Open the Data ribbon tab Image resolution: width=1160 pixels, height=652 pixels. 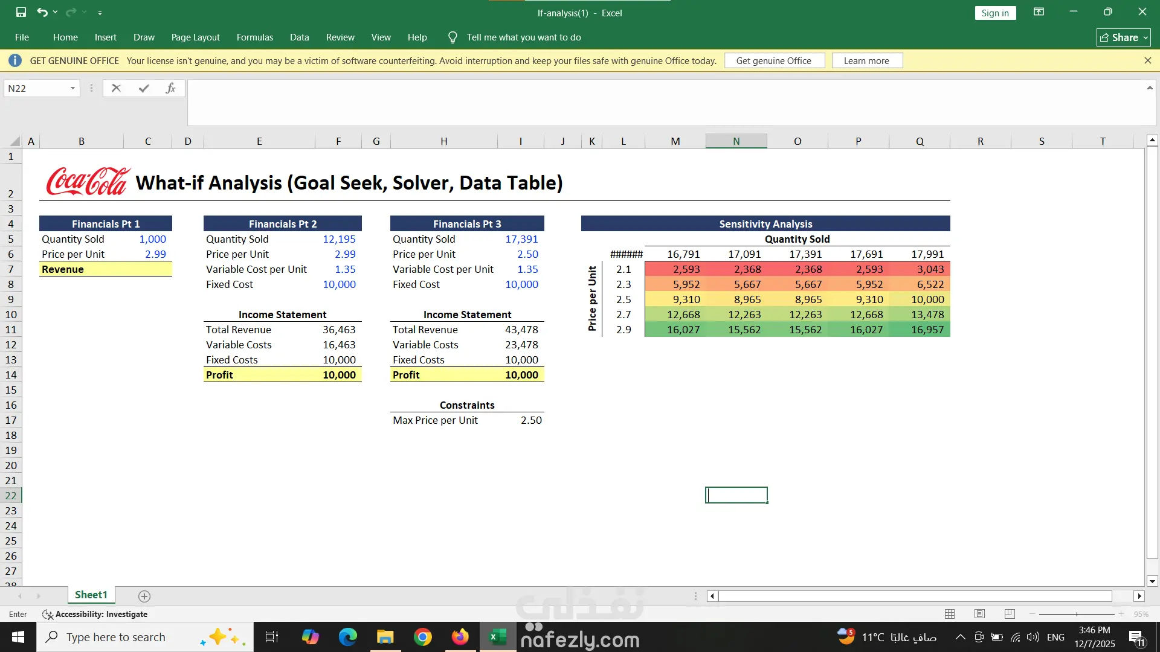tap(299, 37)
